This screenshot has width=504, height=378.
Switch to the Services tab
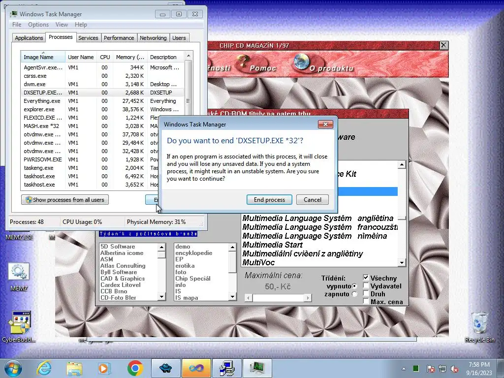88,38
